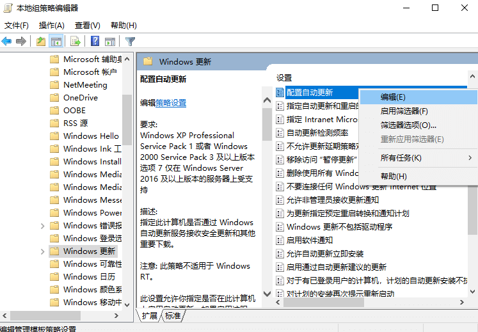
Task: Click the RSS 源 folder icon
Action: pos(54,123)
